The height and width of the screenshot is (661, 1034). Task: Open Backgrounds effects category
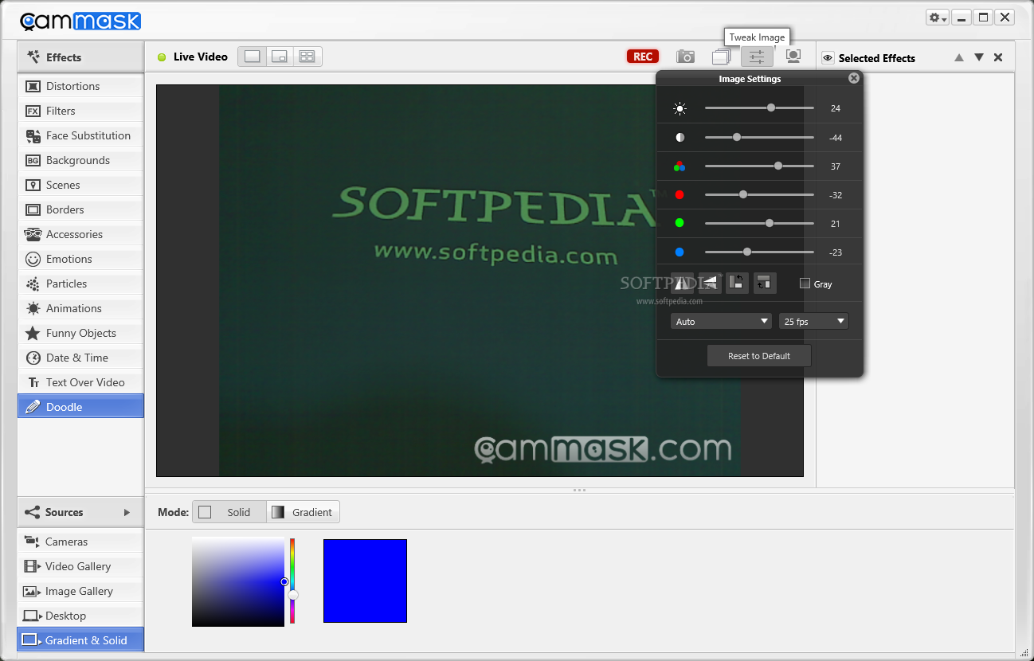point(80,160)
